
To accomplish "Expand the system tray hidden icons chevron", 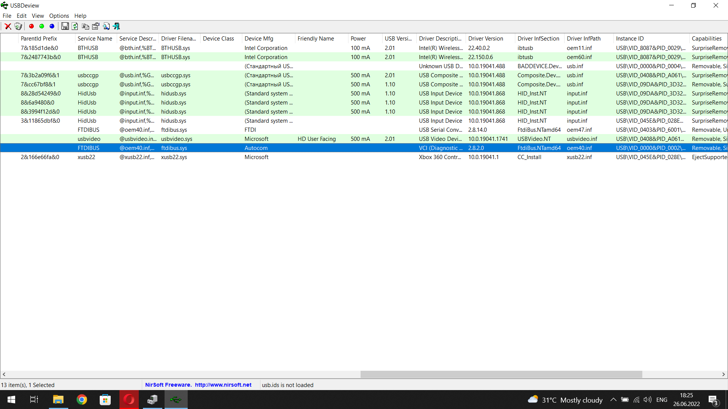I will point(613,400).
